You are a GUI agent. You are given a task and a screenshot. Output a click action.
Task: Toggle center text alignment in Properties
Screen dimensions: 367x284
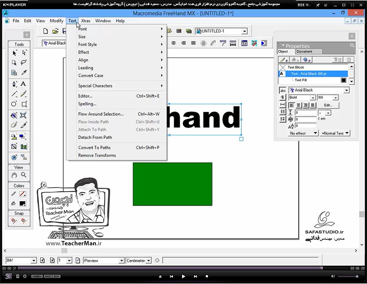click(299, 106)
